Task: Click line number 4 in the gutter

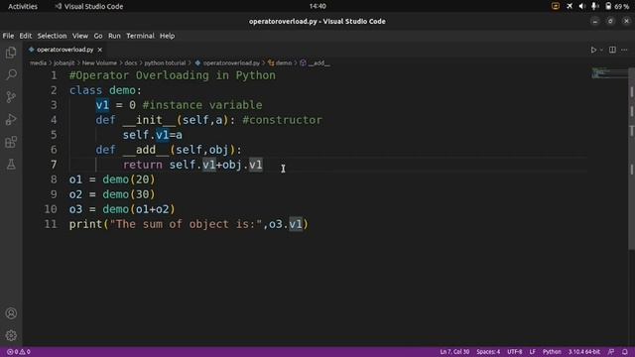Action: tap(54, 120)
